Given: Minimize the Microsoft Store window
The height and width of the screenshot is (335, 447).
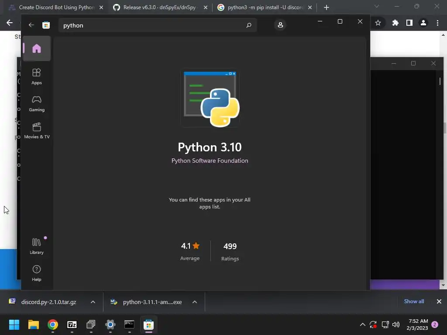Looking at the screenshot, I should click(x=320, y=22).
